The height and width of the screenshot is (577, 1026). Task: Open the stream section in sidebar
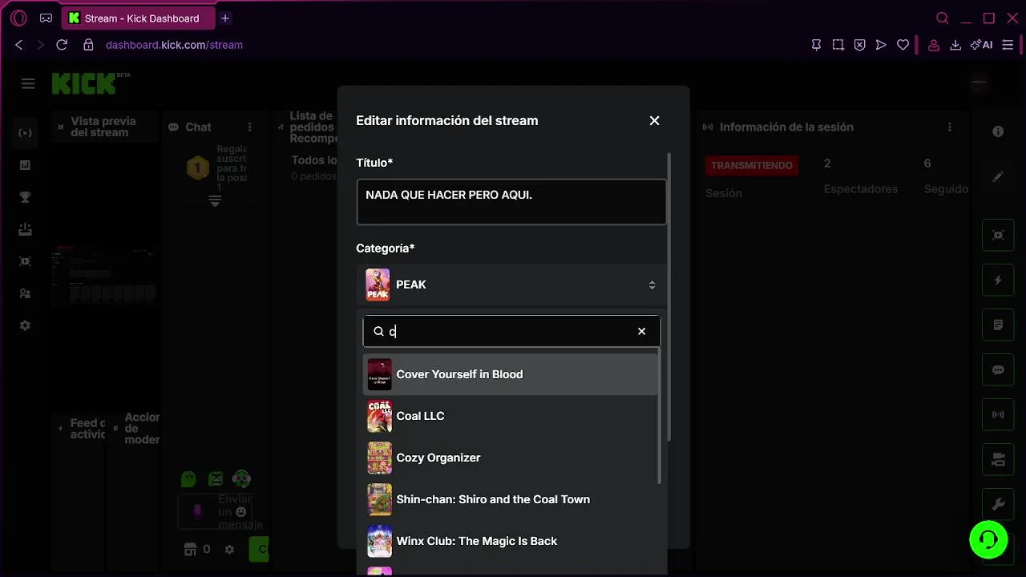[25, 133]
